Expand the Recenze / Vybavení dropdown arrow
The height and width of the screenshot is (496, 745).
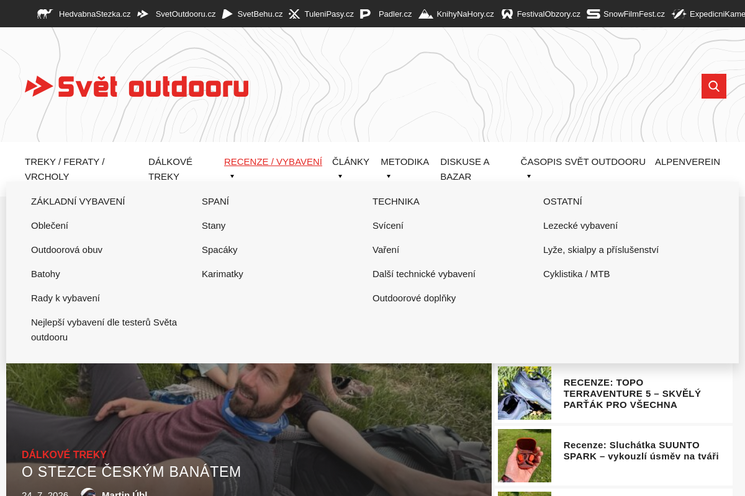point(232,176)
